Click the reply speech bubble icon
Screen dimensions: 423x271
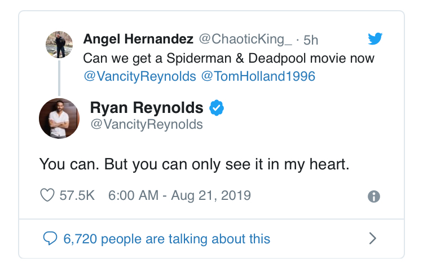point(51,239)
